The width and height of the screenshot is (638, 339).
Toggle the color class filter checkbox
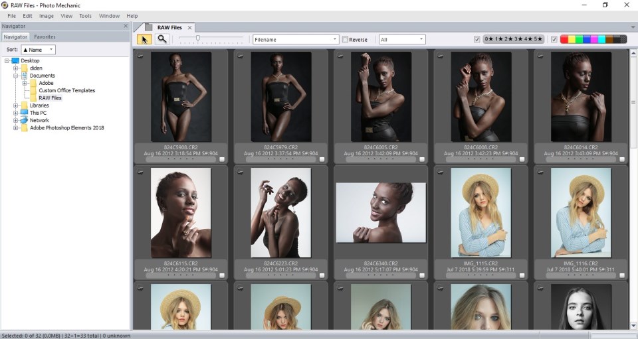pos(554,39)
